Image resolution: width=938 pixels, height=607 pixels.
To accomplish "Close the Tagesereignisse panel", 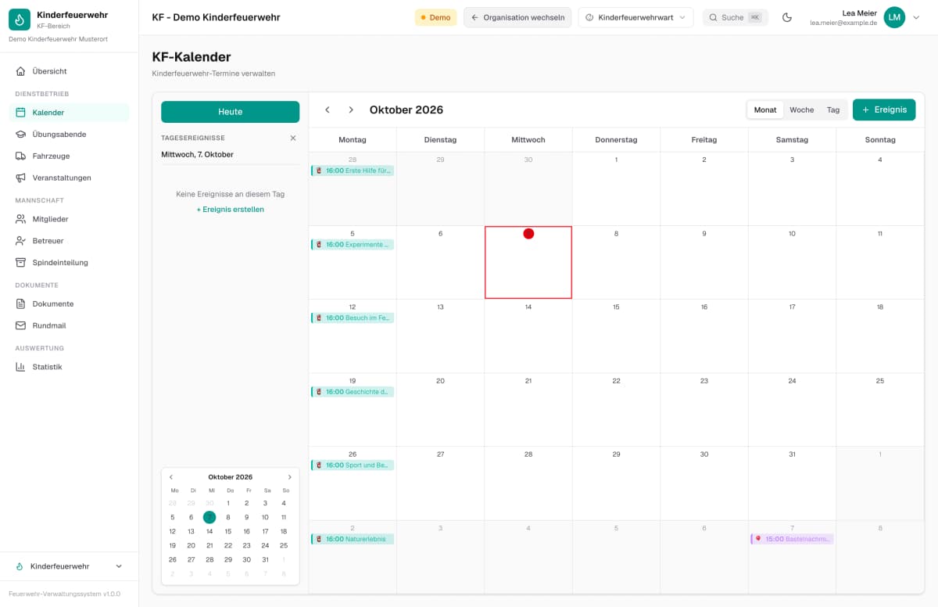I will [293, 138].
